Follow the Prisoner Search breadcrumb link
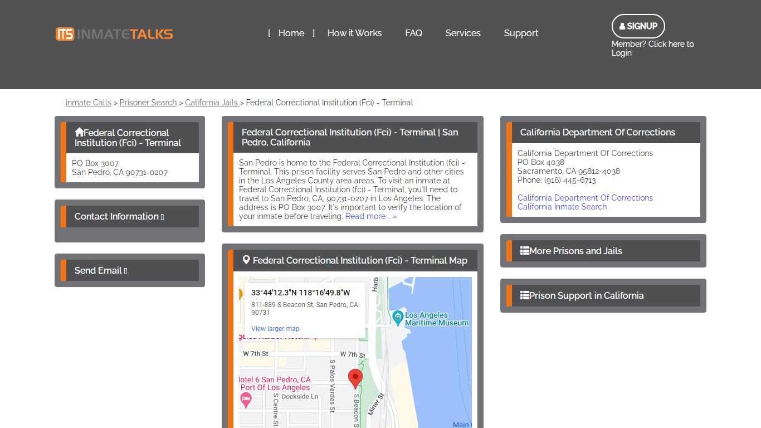 [x=148, y=103]
